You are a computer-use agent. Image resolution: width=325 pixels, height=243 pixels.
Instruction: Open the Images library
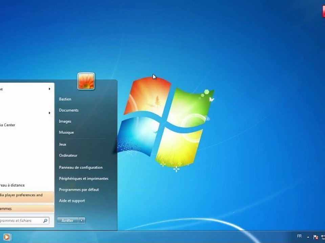tap(65, 121)
